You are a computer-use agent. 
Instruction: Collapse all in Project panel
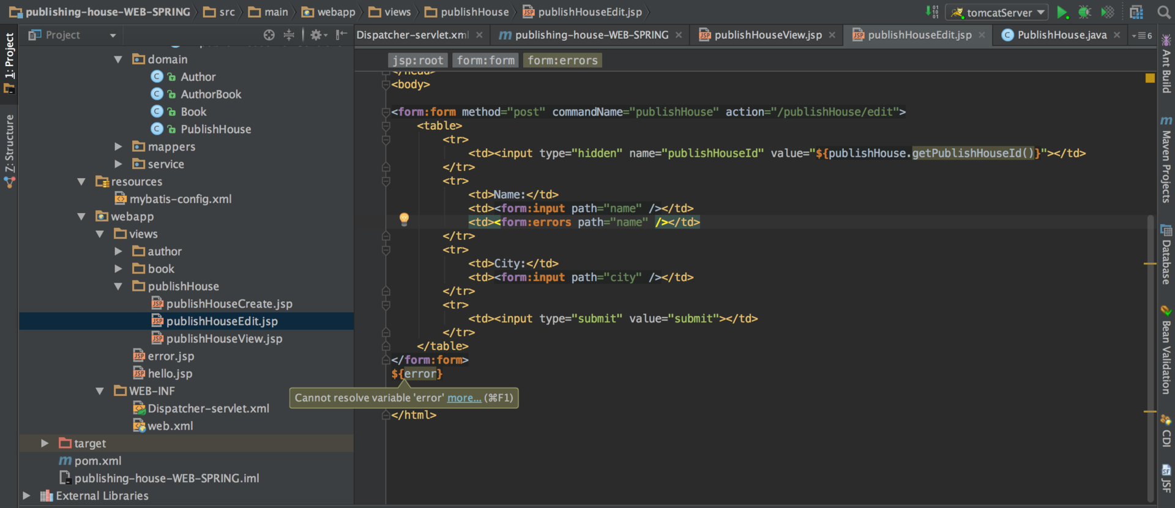(x=289, y=35)
